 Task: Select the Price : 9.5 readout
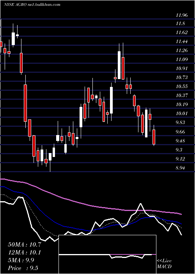click(x=23, y=268)
